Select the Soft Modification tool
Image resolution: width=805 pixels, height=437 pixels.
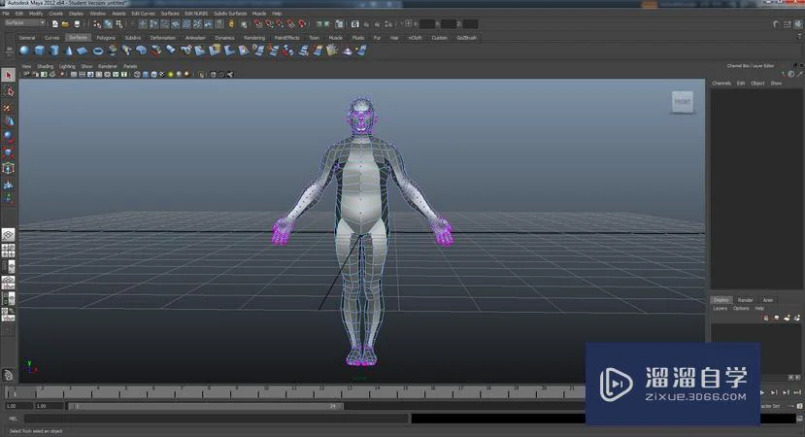[8, 184]
